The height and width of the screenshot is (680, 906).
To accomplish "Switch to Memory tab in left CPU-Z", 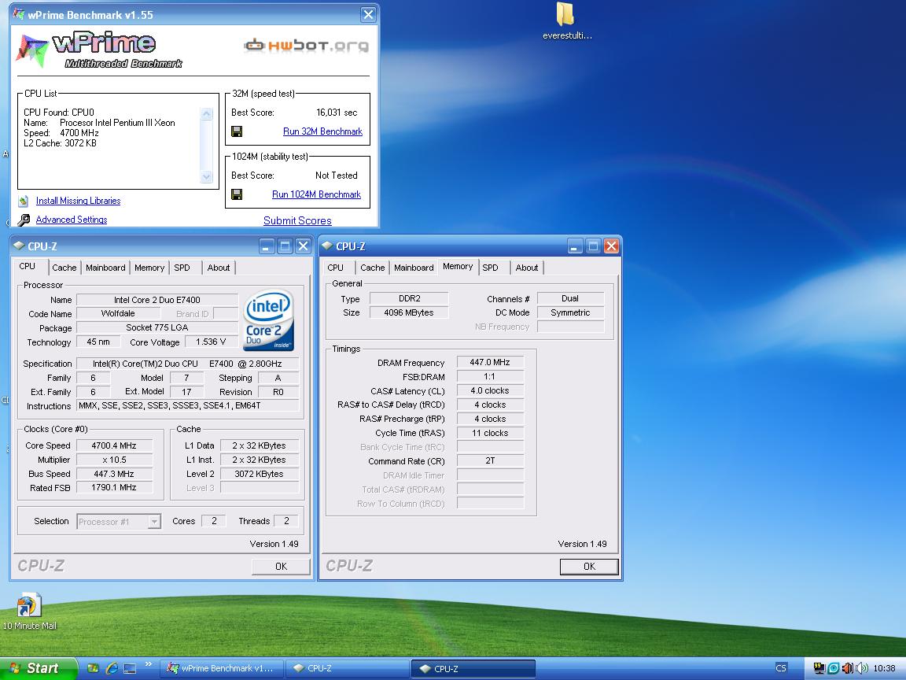I will 149,268.
